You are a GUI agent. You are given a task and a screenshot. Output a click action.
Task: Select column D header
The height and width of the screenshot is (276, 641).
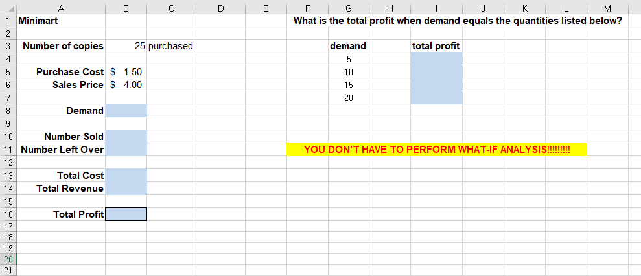(x=221, y=8)
